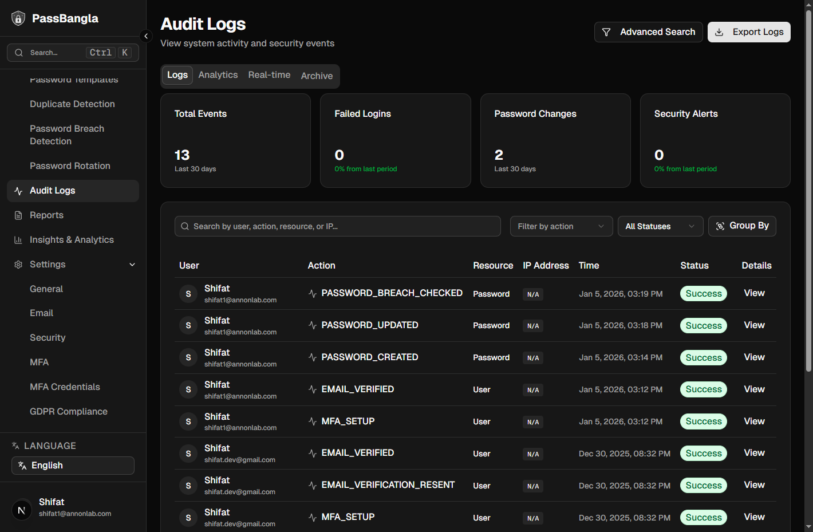Click the waveform icon beside PASSWORD_BREACH_CHECKED
The width and height of the screenshot is (813, 532).
tap(313, 293)
